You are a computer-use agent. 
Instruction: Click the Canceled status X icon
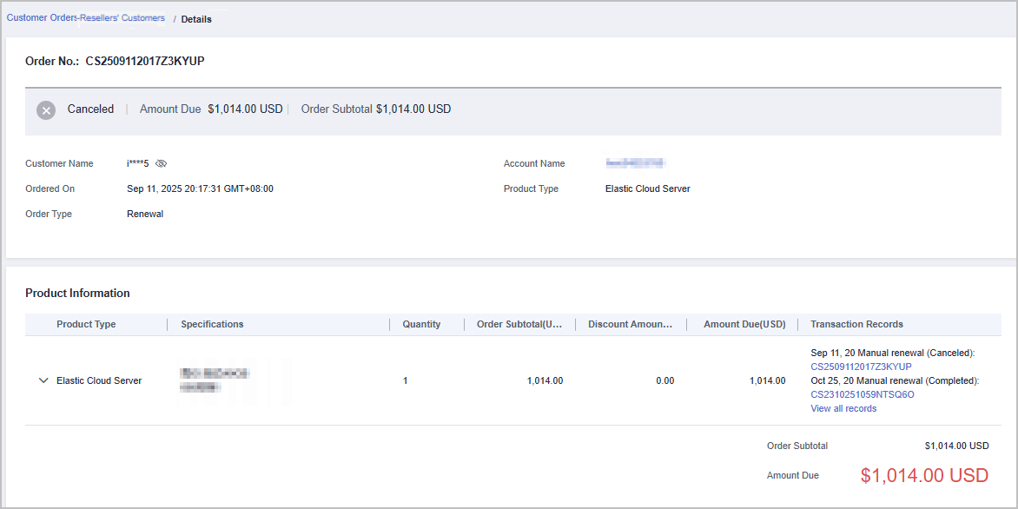tap(46, 110)
